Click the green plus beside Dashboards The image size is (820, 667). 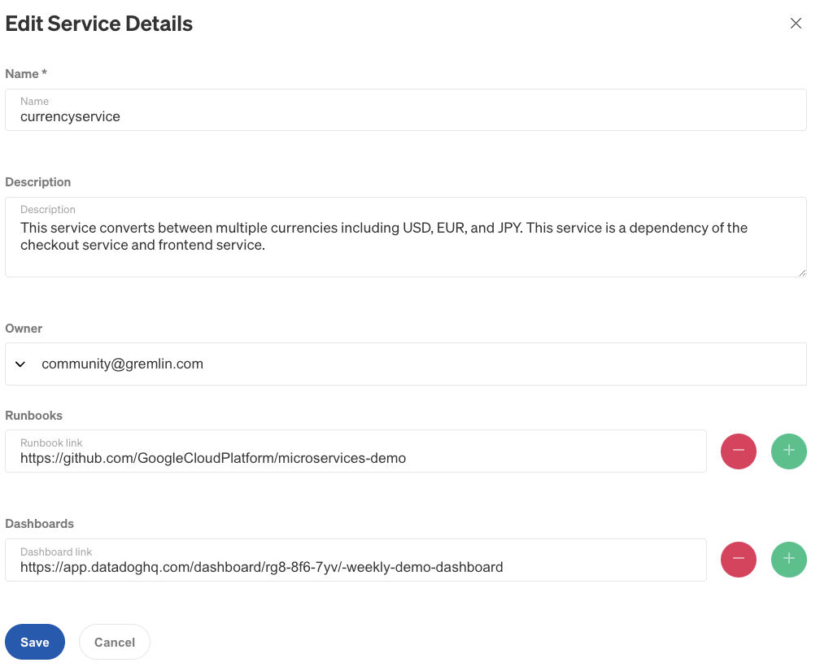point(788,560)
